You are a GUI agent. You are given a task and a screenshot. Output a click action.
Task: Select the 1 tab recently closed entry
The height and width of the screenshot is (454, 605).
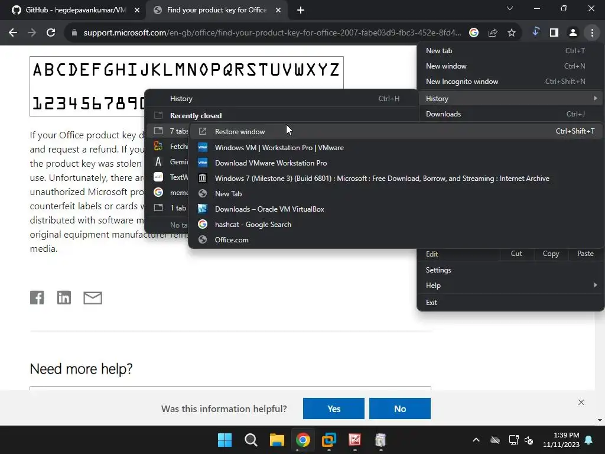169,207
